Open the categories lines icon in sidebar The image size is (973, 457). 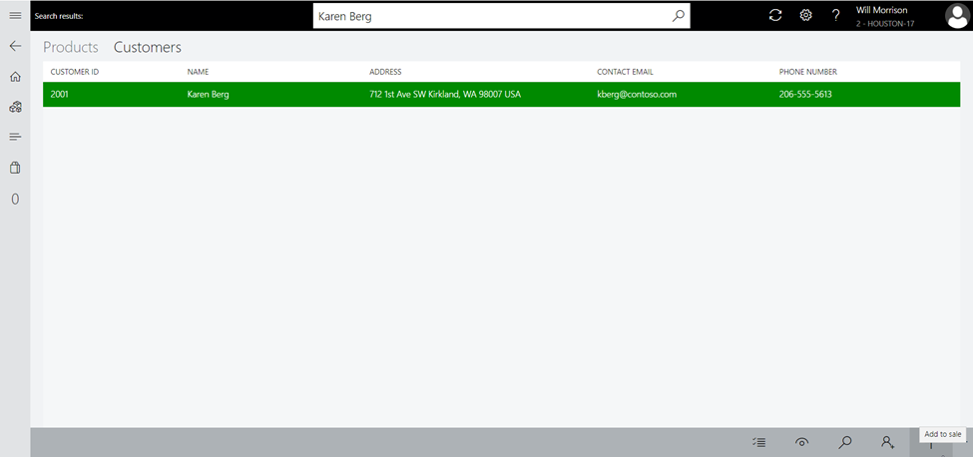pyautogui.click(x=15, y=137)
